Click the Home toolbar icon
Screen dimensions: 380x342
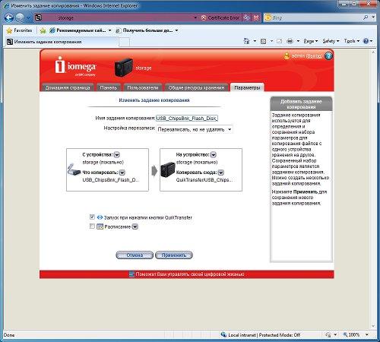tap(246, 41)
